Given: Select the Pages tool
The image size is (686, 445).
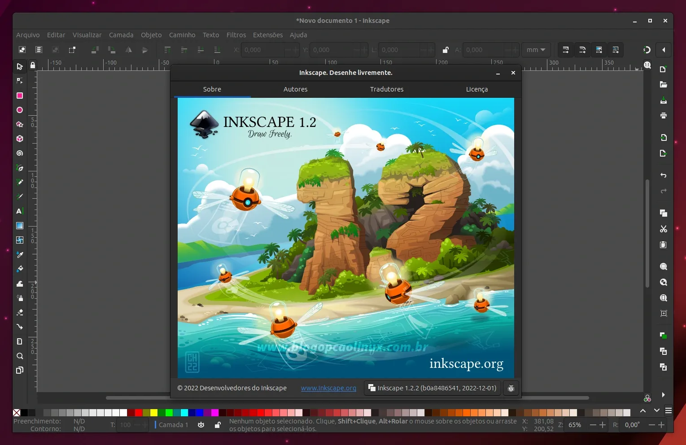Looking at the screenshot, I should click(x=20, y=370).
